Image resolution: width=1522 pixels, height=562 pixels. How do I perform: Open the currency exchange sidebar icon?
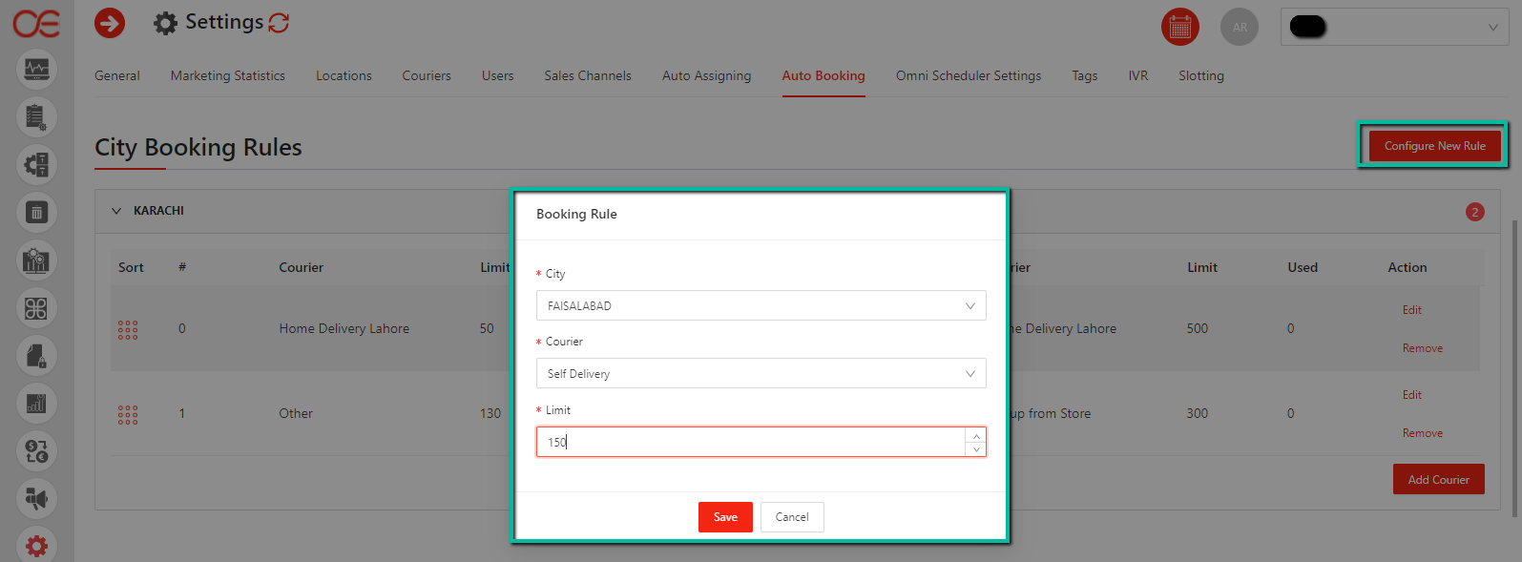[x=36, y=450]
